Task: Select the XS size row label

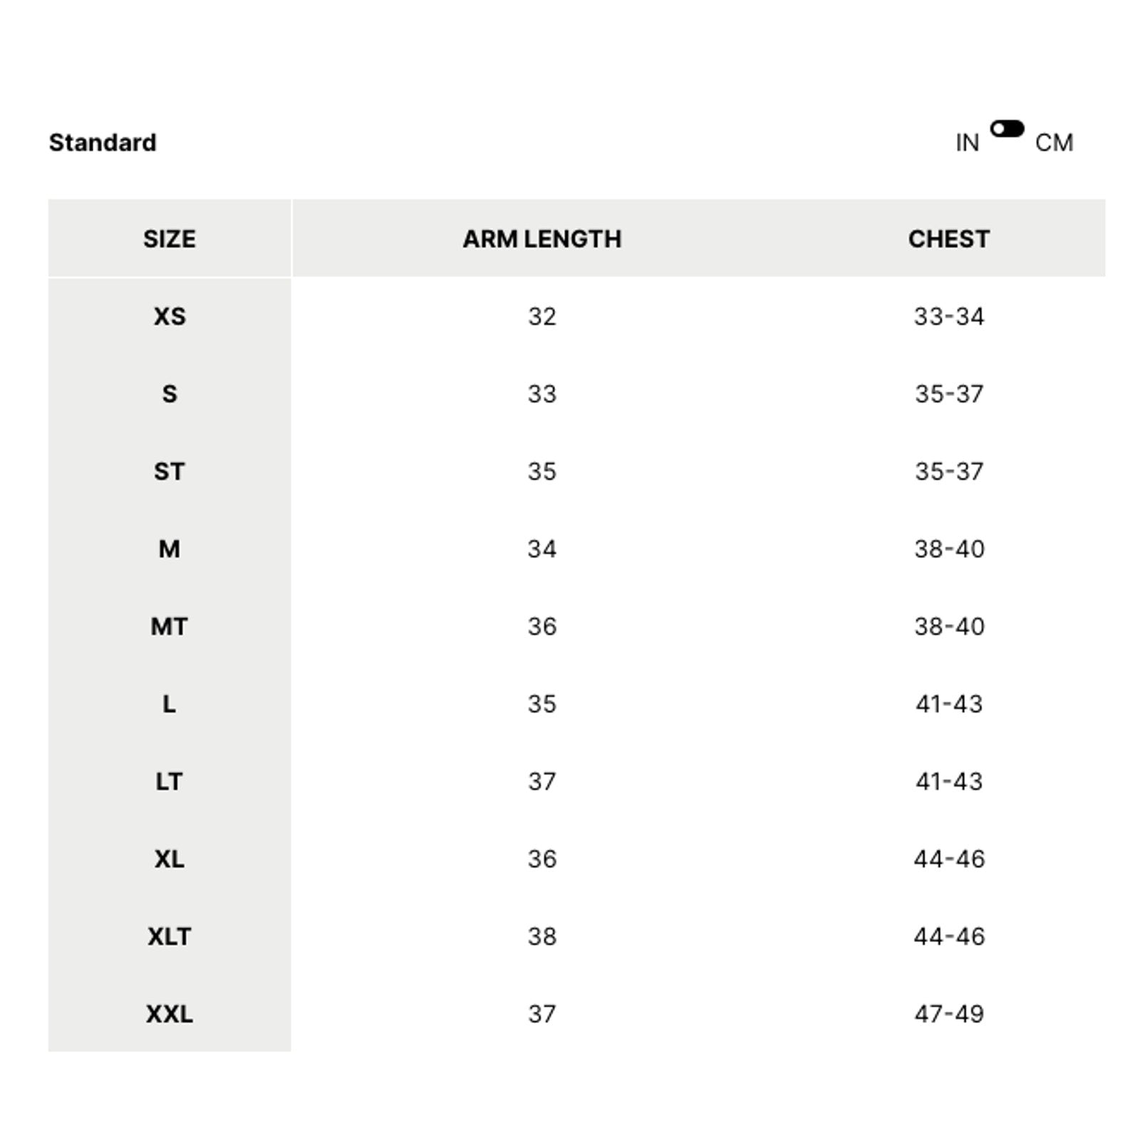Action: coord(170,316)
